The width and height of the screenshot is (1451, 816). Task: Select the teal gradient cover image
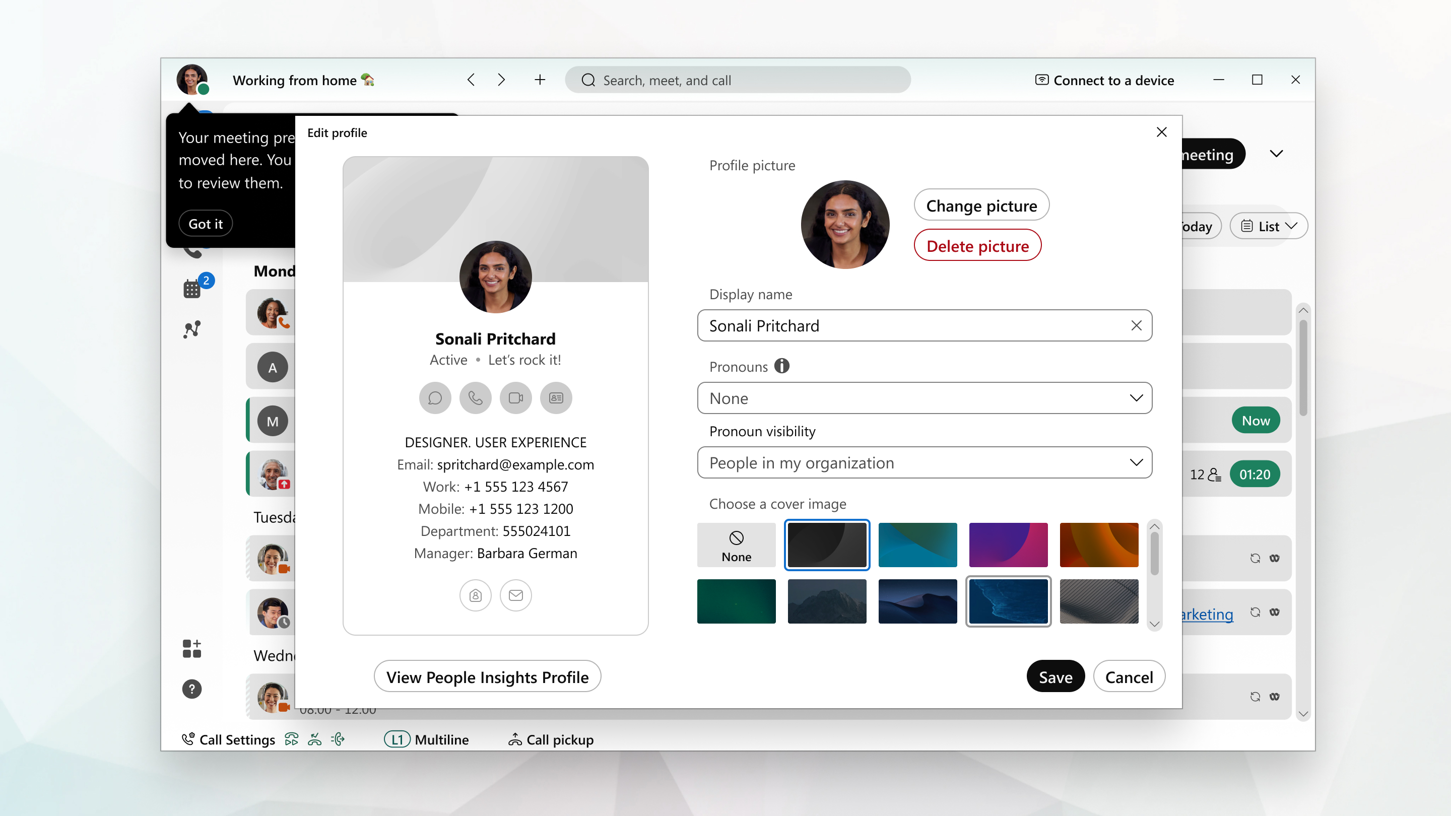(917, 544)
